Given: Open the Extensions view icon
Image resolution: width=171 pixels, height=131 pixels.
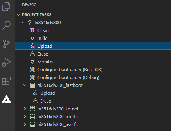Looking at the screenshot, I should coord(6,81).
